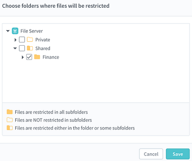Click the File Server snowflake icon
The image size is (192, 161).
tap(15, 31)
